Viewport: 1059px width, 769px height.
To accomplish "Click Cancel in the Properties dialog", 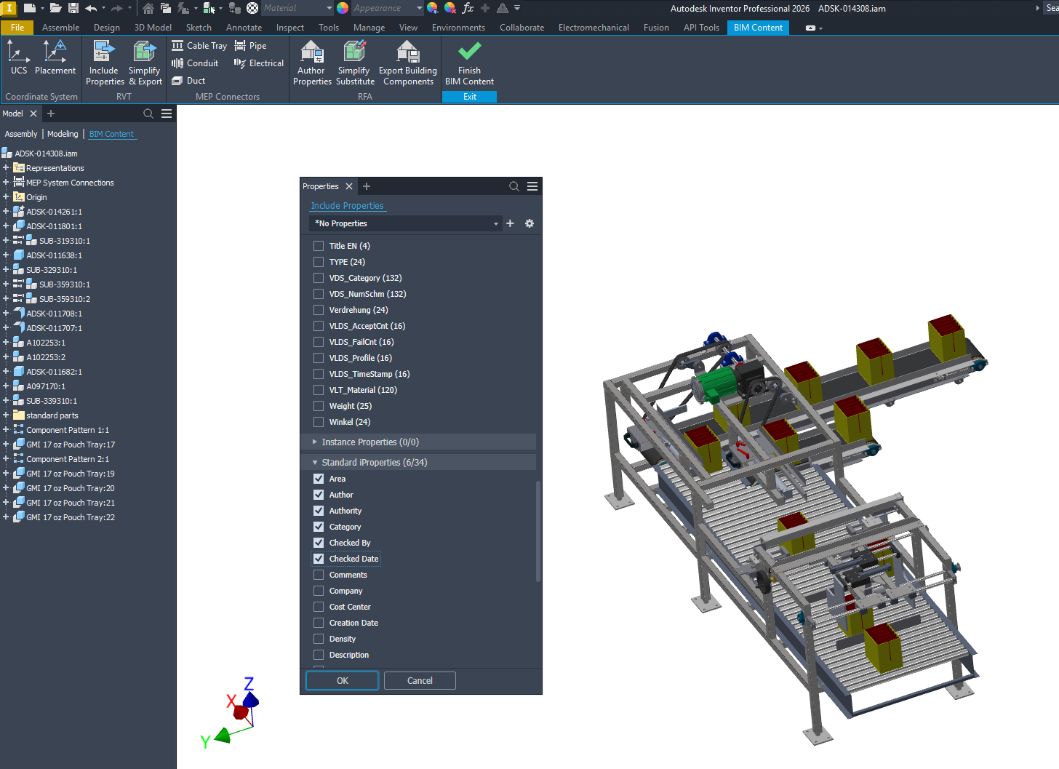I will point(420,681).
